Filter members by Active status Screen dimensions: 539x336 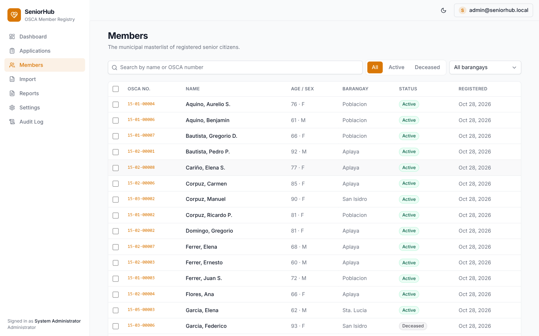[396, 68]
